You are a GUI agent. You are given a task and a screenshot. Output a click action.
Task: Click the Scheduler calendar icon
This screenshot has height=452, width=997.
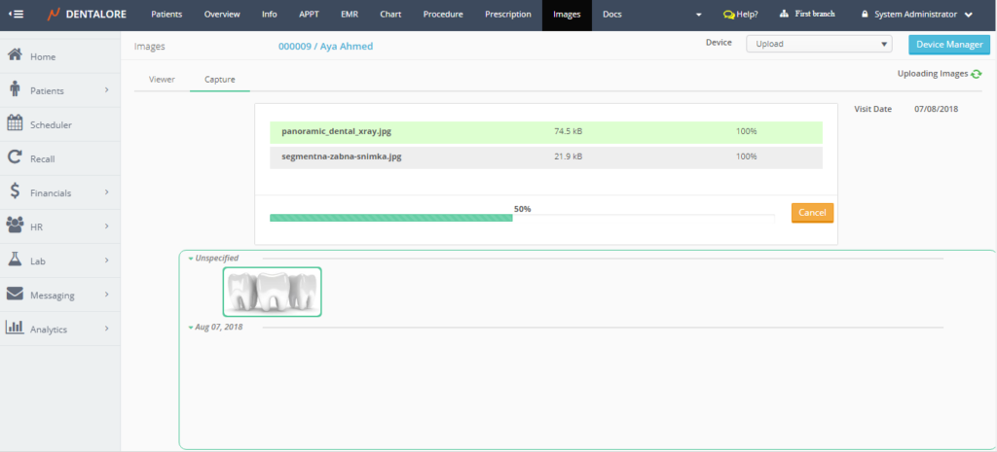(x=15, y=123)
